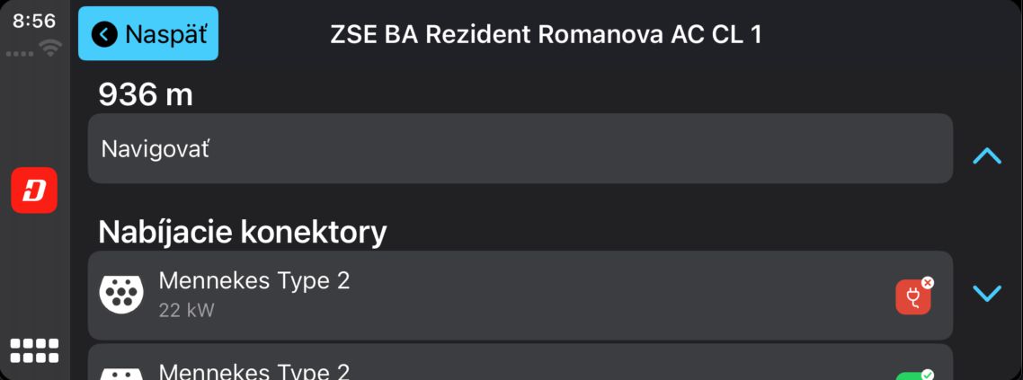Click the back chevron circle icon
The image size is (1023, 380).
click(104, 34)
